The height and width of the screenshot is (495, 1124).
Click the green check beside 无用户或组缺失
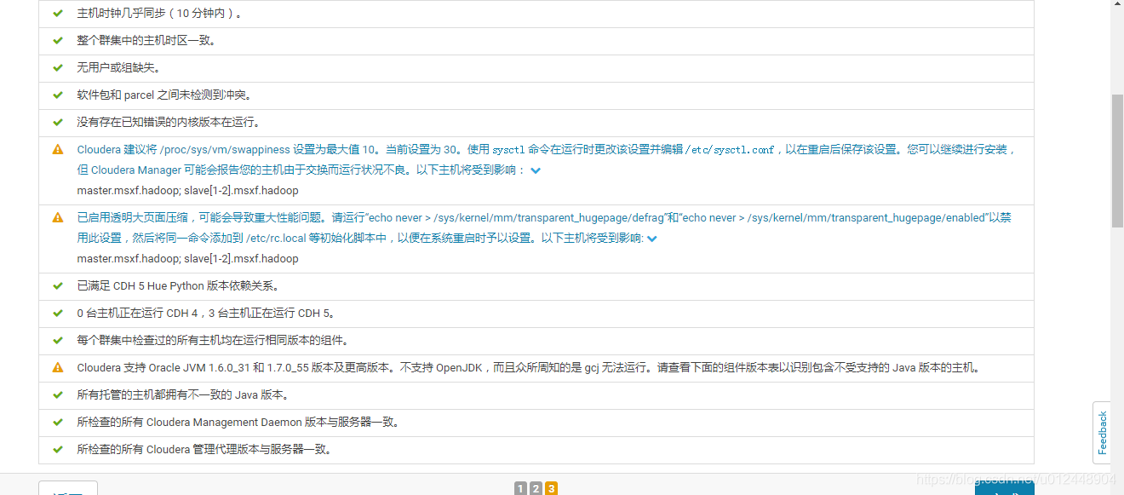tap(58, 68)
